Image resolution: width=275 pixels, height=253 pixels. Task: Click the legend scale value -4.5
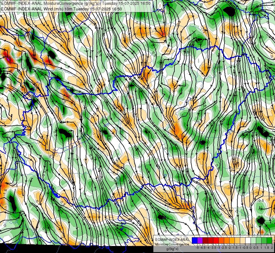coord(203,248)
